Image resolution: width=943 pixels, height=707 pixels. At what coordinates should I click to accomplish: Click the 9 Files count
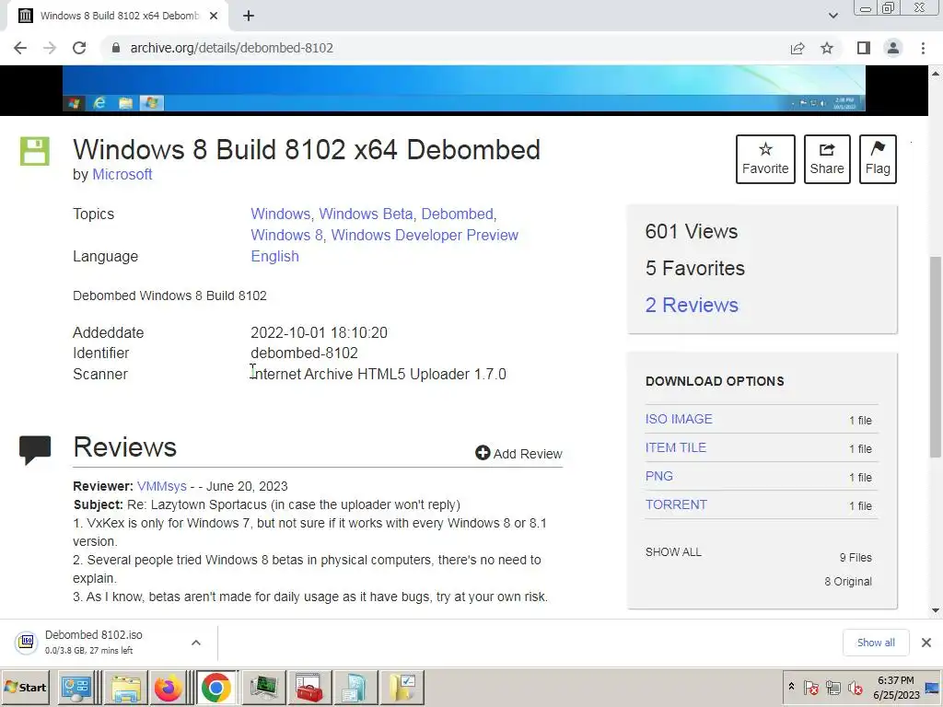tap(856, 558)
